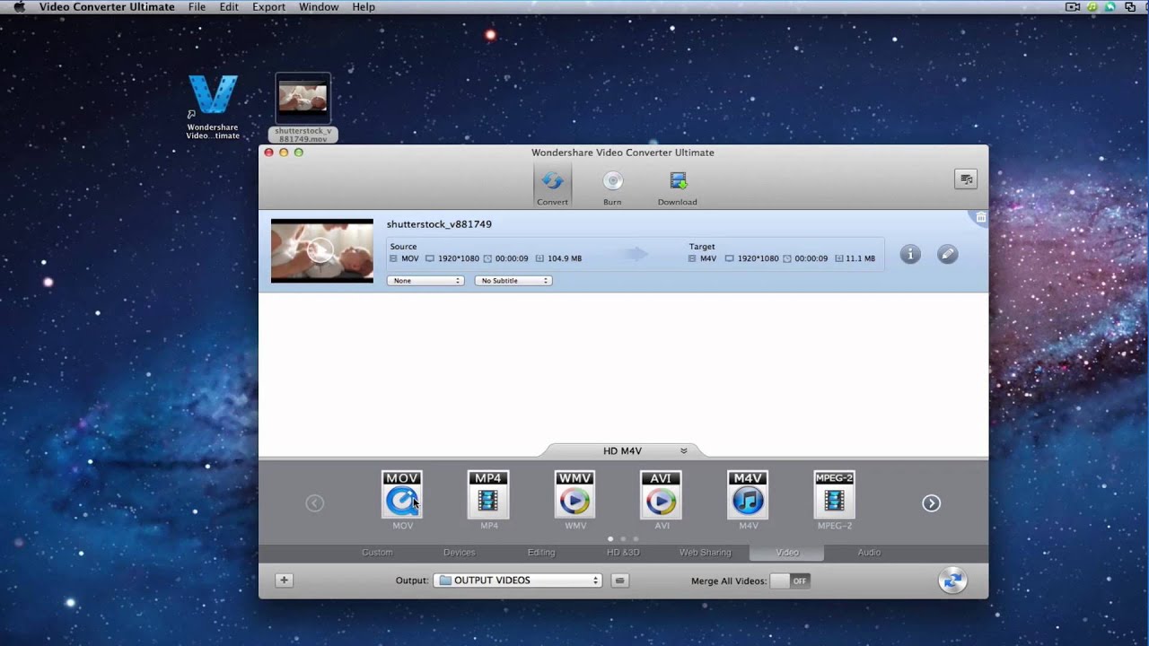The height and width of the screenshot is (646, 1149).
Task: Click the teal arrow menu bar icon
Action: click(1110, 7)
